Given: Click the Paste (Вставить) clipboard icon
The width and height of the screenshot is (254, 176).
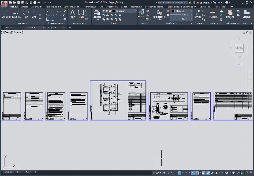Looking at the screenshot, I should coord(230,14).
